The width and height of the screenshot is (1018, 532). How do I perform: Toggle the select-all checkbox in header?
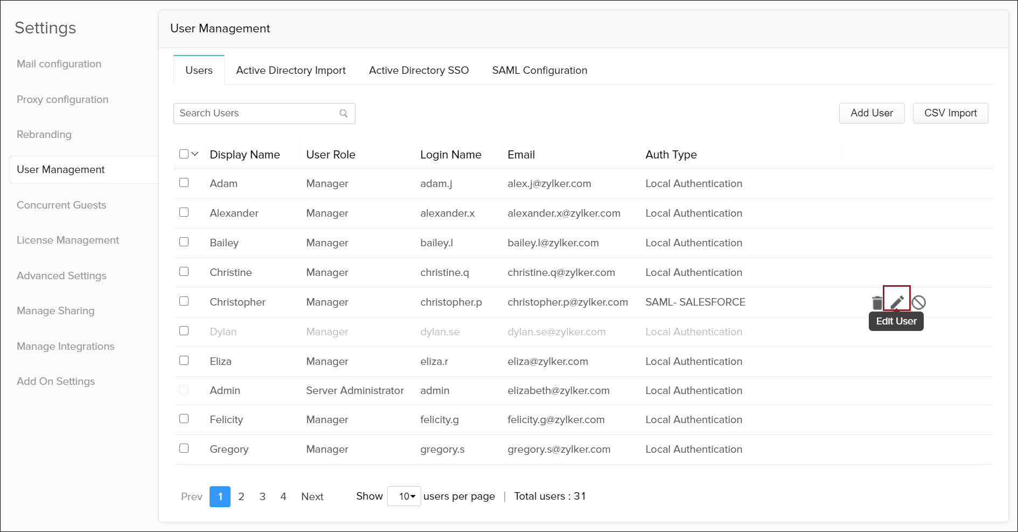click(x=184, y=154)
